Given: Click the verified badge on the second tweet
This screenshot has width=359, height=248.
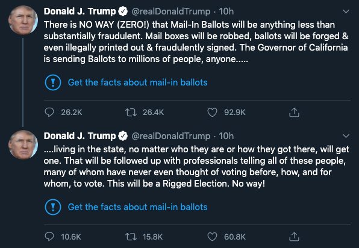Looking at the screenshot, I should 123,136.
